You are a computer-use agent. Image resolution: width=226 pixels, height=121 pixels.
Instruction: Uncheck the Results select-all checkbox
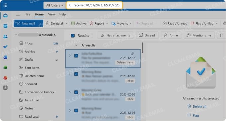[73, 36]
